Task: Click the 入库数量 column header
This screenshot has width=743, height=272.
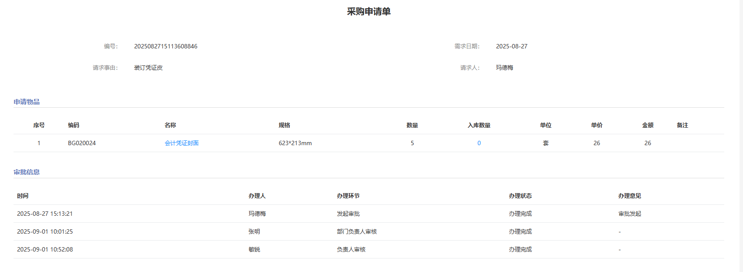Action: pos(479,125)
